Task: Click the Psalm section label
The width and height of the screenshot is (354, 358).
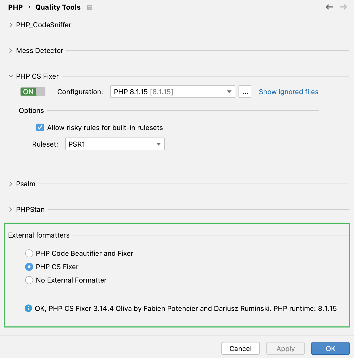Action: pos(26,184)
